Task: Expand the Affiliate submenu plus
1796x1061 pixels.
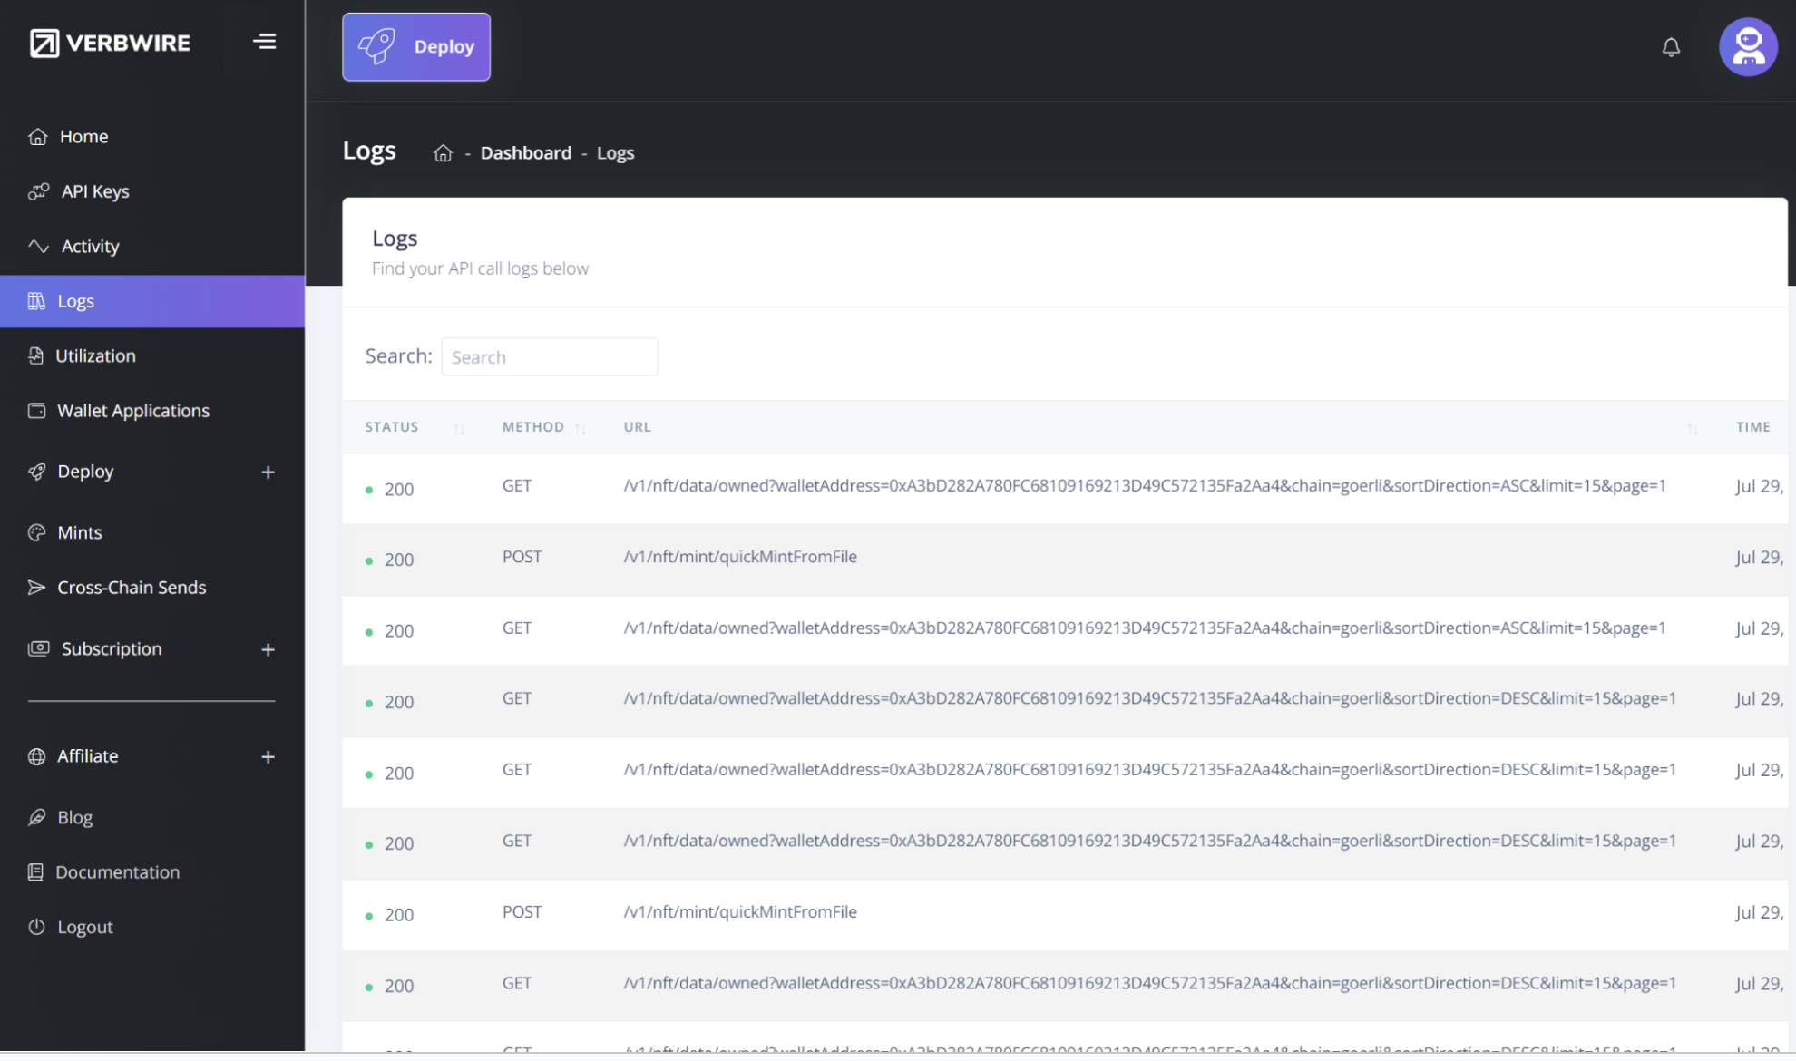Action: point(268,757)
